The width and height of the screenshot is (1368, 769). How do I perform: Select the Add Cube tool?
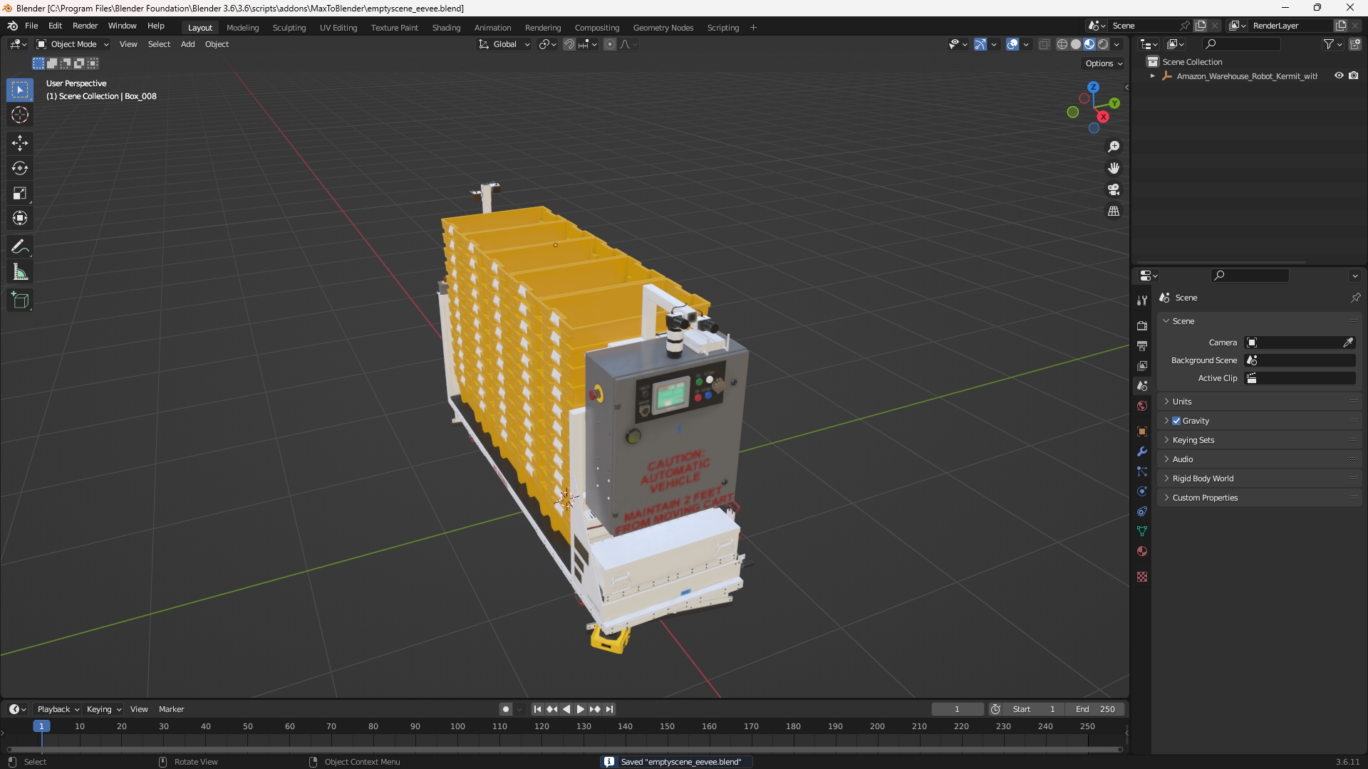[20, 300]
